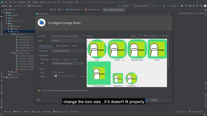The image size is (207, 116).
Task: Open the Event Log tool window
Action: click(182, 112)
